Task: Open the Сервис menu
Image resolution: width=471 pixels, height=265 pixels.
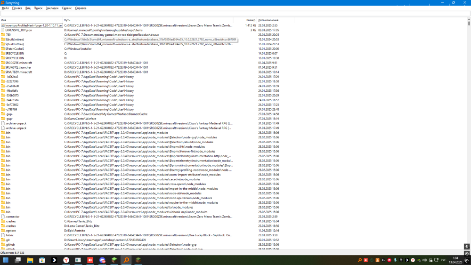Action: [67, 8]
